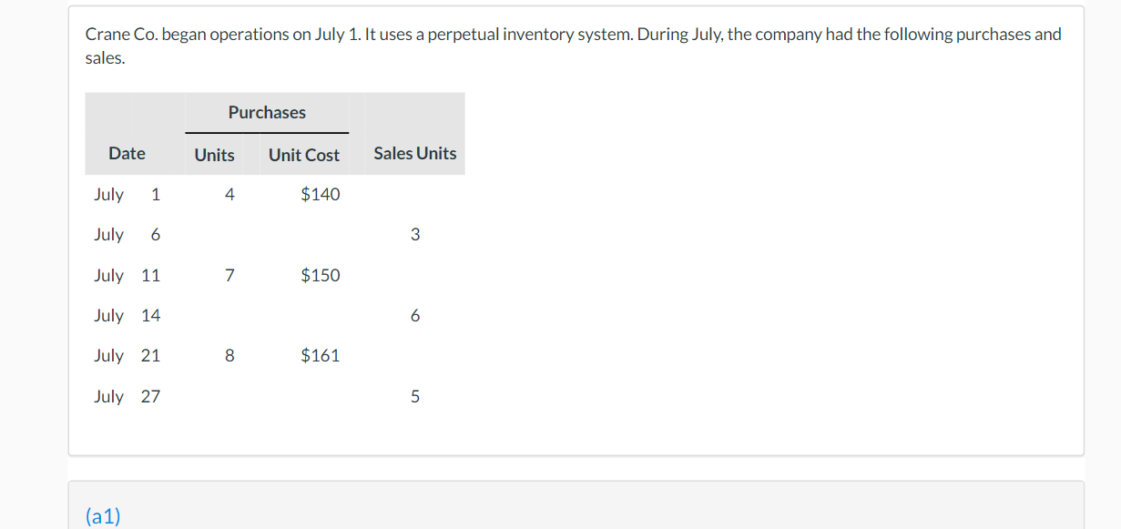Select the $161 unit cost value
1121x529 pixels.
pos(321,356)
